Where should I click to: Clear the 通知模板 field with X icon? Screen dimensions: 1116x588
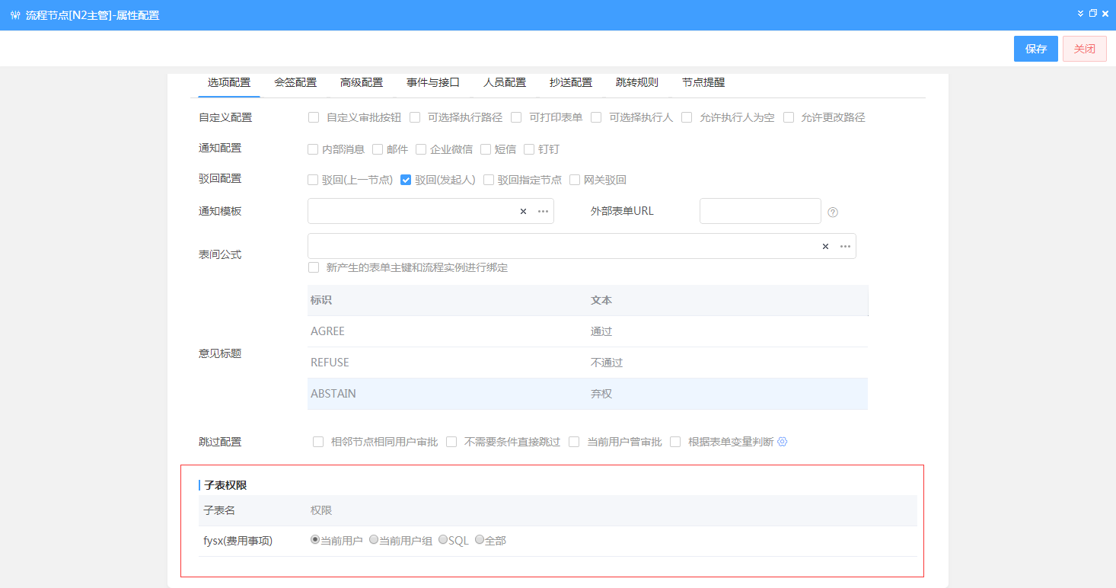(x=523, y=212)
